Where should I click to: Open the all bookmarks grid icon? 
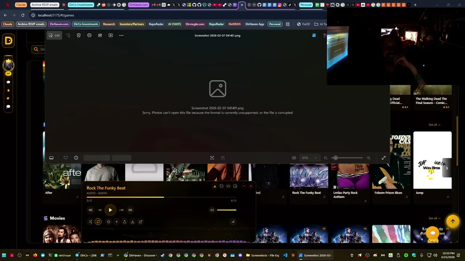[288, 24]
